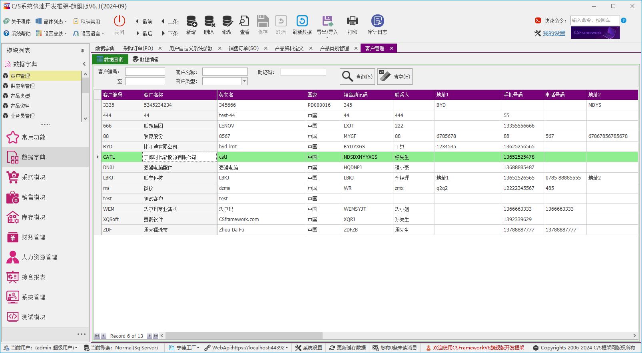The width and height of the screenshot is (642, 353).
Task: Go to first record with 最前
Action: click(x=144, y=22)
